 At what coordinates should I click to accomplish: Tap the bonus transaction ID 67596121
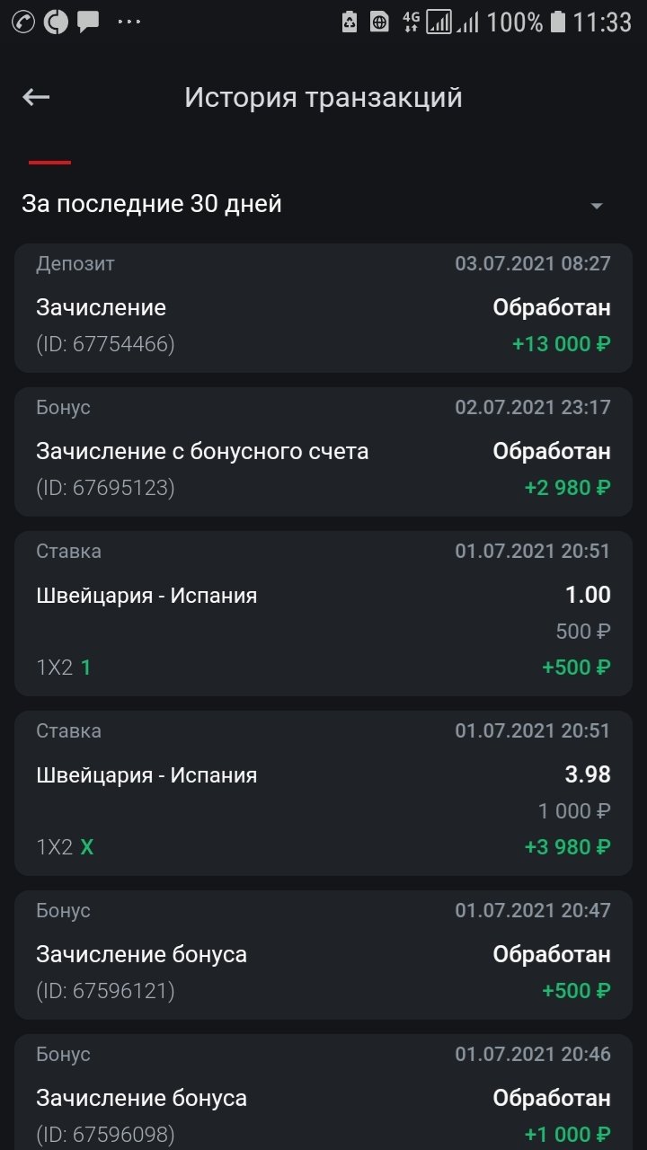pos(105,991)
